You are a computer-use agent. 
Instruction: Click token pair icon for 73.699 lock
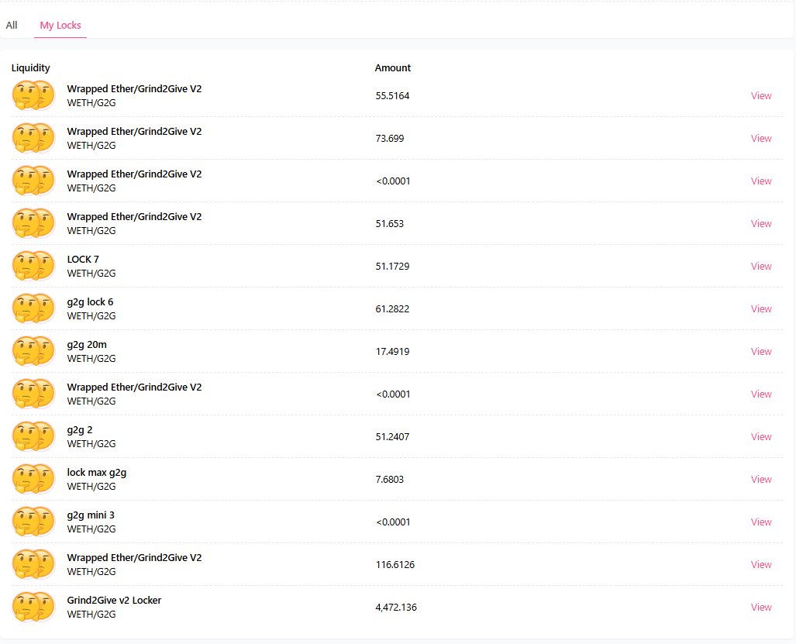33,138
